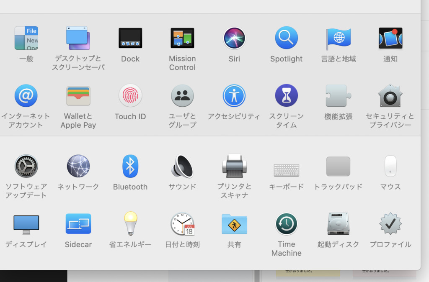Open 日付と時刻 preferences
Viewport: 429px width, 282px height.
click(183, 224)
